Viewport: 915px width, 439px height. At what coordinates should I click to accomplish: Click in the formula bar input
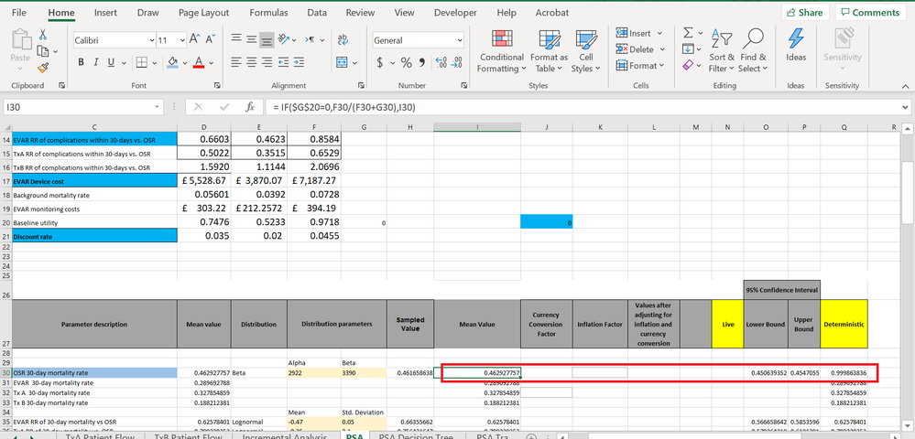click(x=581, y=107)
